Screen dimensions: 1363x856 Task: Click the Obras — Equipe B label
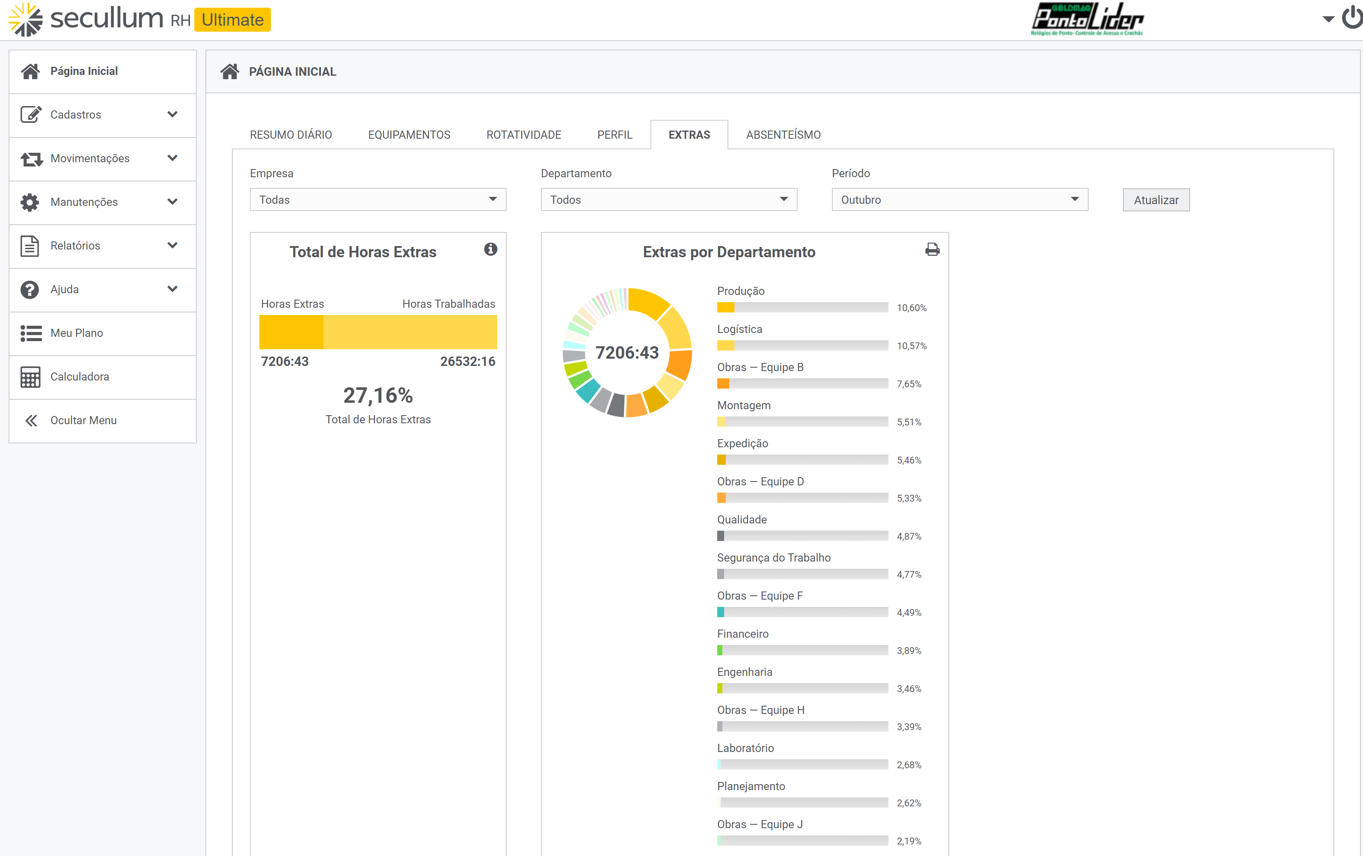(760, 367)
